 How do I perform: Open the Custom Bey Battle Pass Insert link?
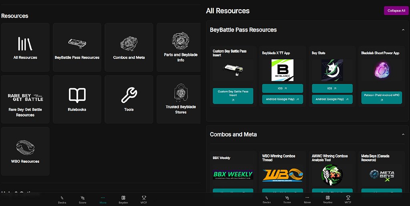click(x=233, y=96)
